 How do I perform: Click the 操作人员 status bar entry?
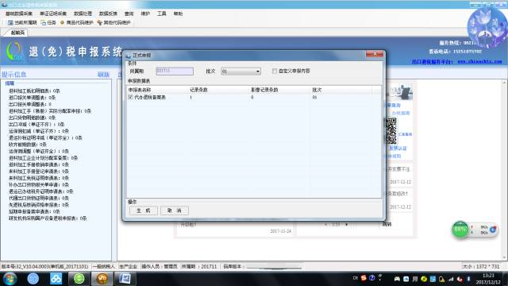tap(160, 267)
